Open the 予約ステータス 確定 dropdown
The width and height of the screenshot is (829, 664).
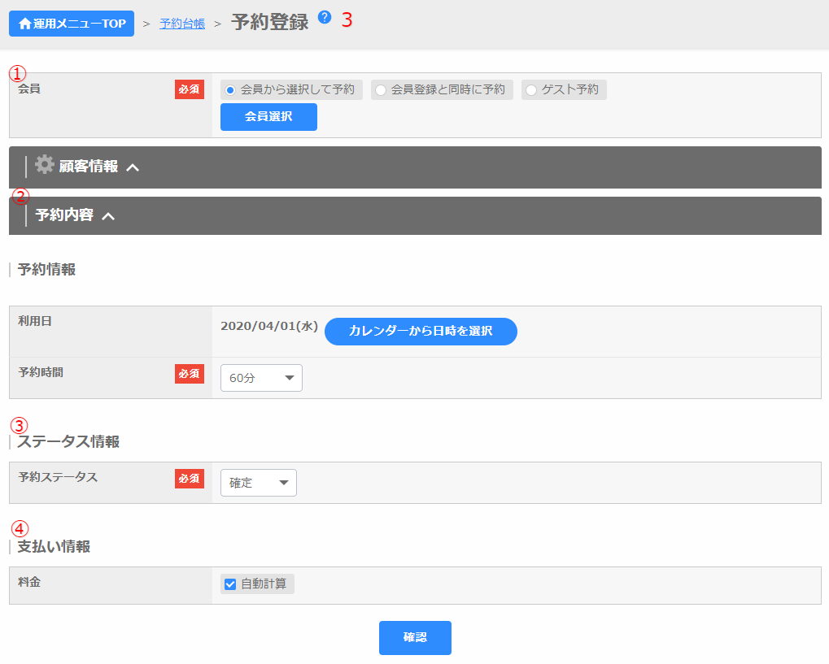[258, 483]
